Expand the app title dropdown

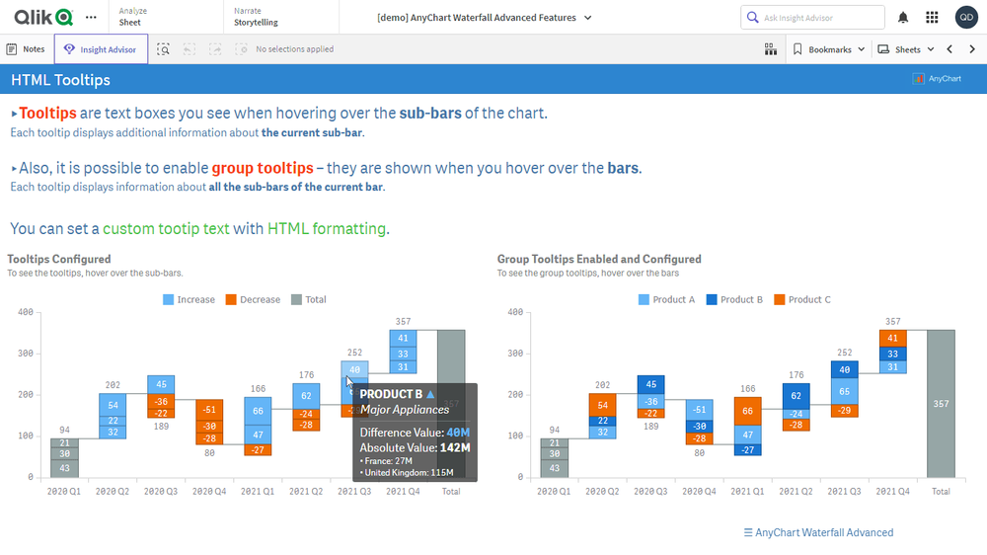tap(588, 18)
